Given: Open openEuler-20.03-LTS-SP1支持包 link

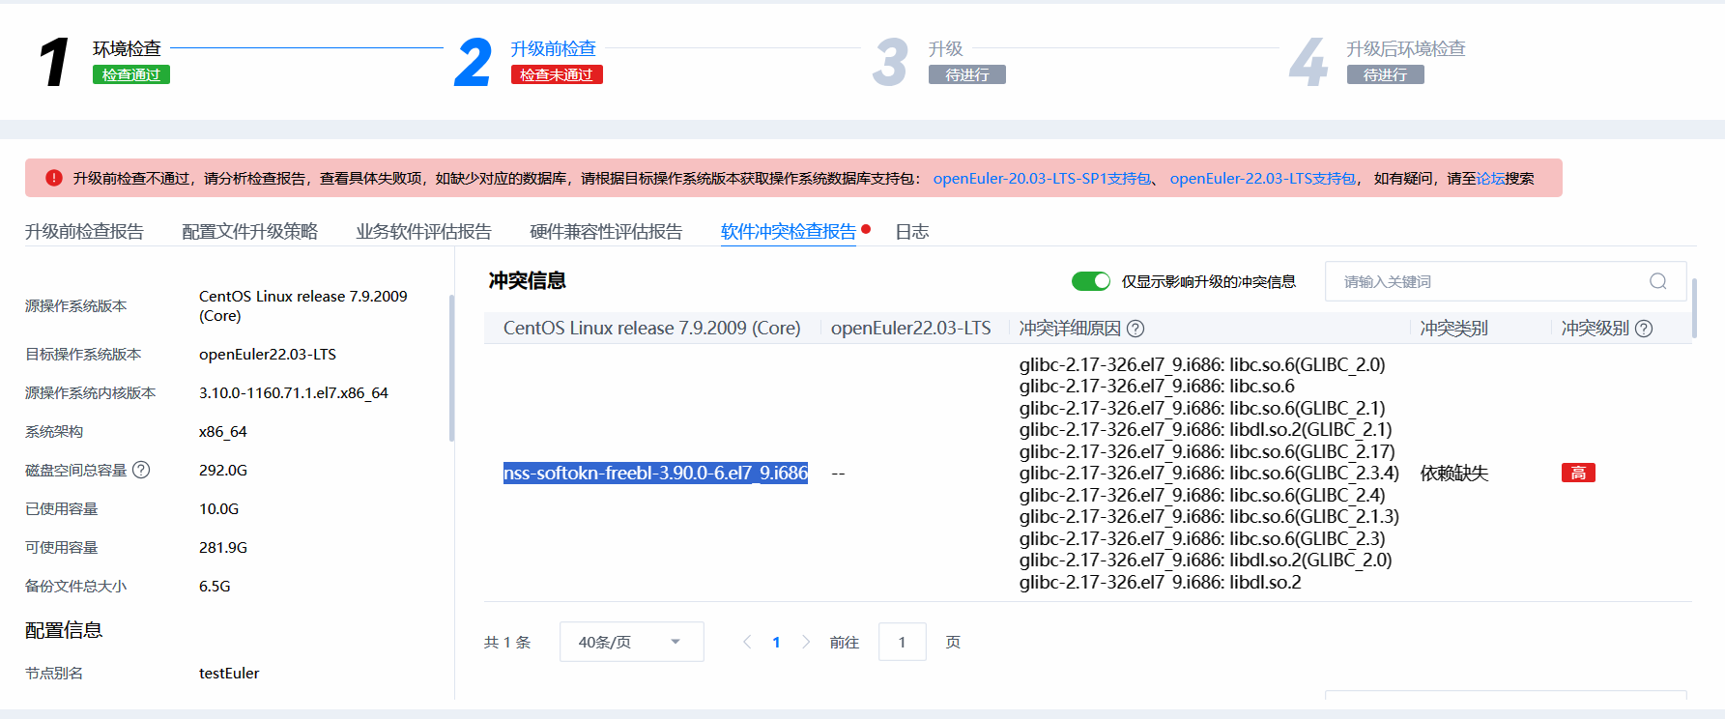Looking at the screenshot, I should (x=1041, y=179).
